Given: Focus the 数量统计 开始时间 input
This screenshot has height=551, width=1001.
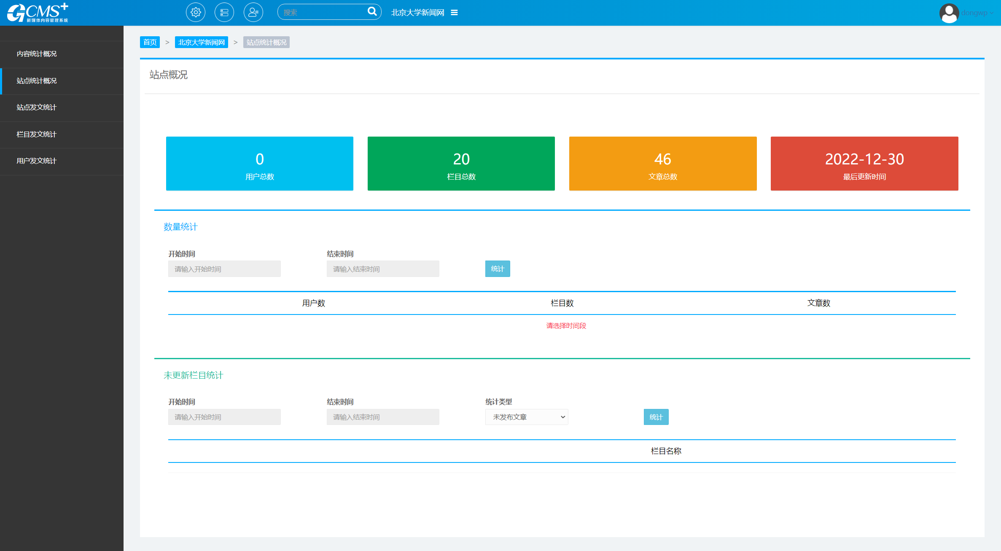Looking at the screenshot, I should (x=224, y=269).
